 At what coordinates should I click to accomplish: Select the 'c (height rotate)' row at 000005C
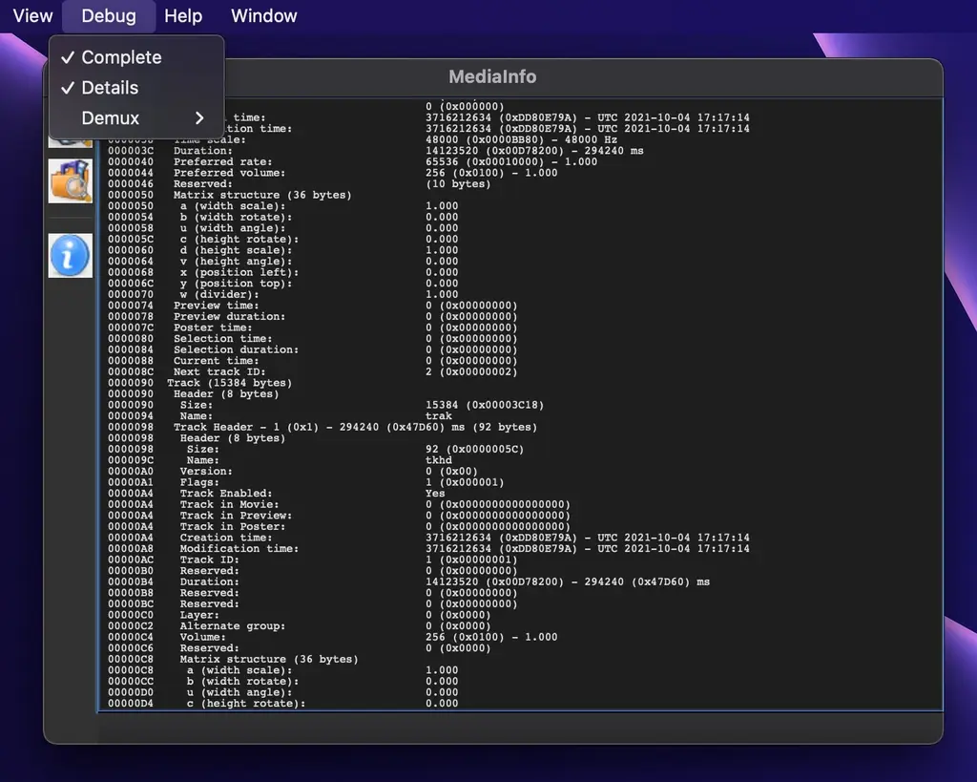(x=282, y=240)
